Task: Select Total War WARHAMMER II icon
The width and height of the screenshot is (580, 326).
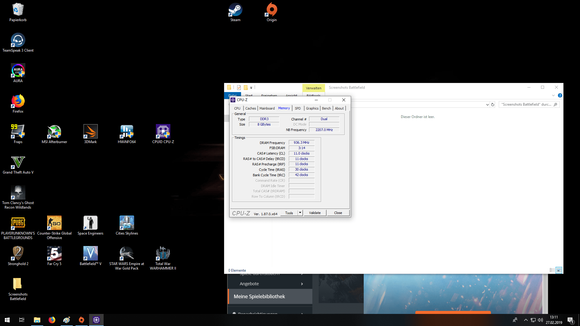Action: tap(163, 258)
